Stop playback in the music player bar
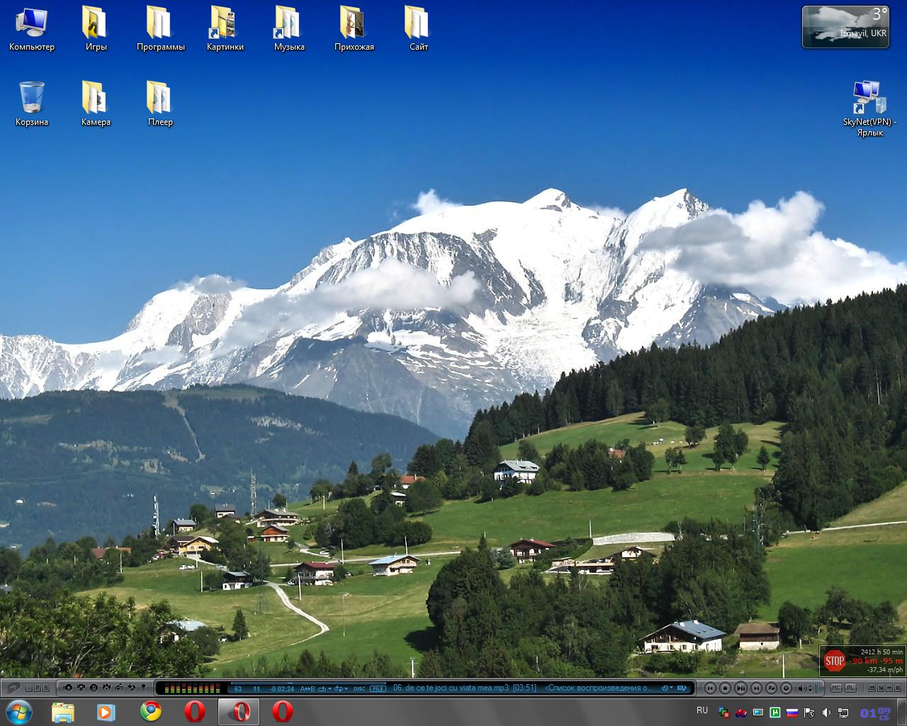The height and width of the screenshot is (726, 907). pos(725,688)
